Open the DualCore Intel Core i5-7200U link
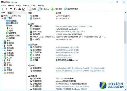 point(74,27)
